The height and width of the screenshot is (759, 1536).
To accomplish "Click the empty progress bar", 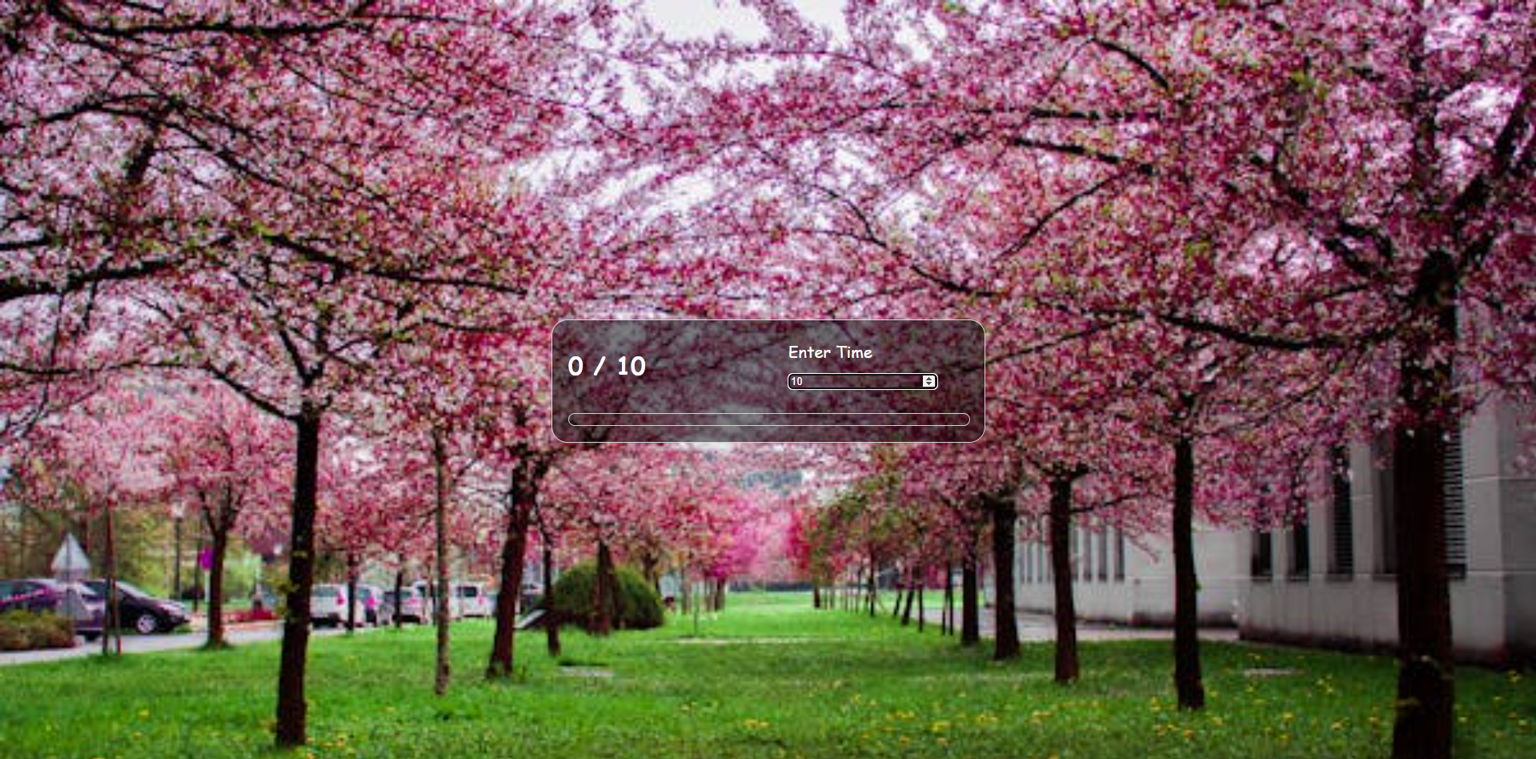I will tap(768, 419).
